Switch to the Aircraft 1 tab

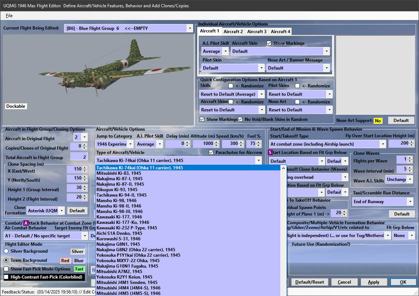coord(209,31)
